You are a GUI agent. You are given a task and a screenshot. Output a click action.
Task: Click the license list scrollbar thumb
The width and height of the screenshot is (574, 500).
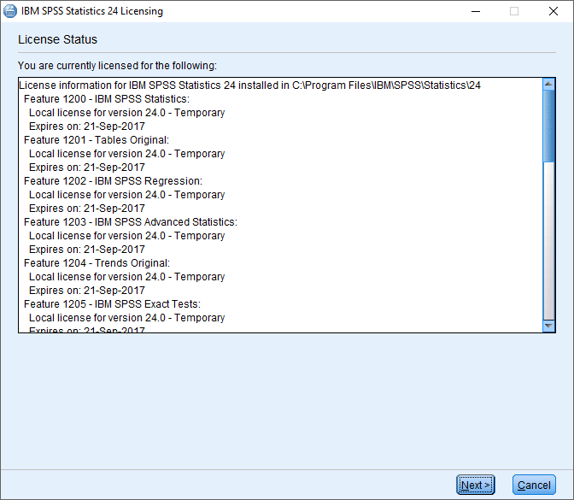548,124
